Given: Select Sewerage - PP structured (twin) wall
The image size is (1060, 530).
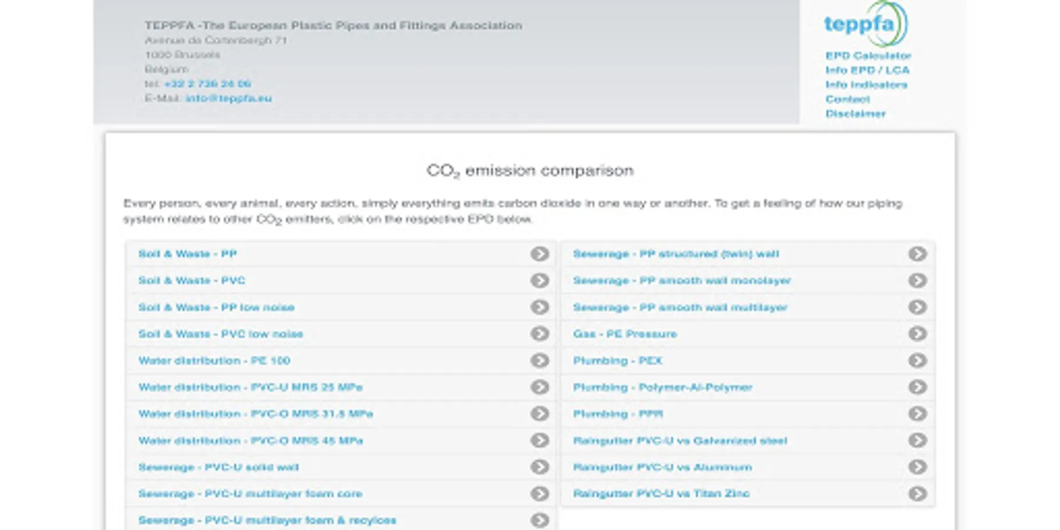Looking at the screenshot, I should [675, 254].
